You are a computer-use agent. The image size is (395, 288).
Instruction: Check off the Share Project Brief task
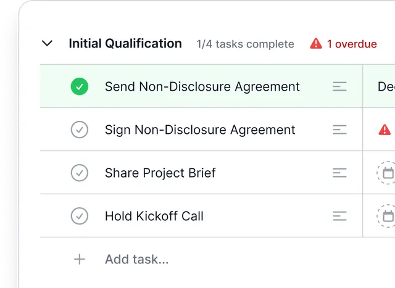tap(79, 173)
